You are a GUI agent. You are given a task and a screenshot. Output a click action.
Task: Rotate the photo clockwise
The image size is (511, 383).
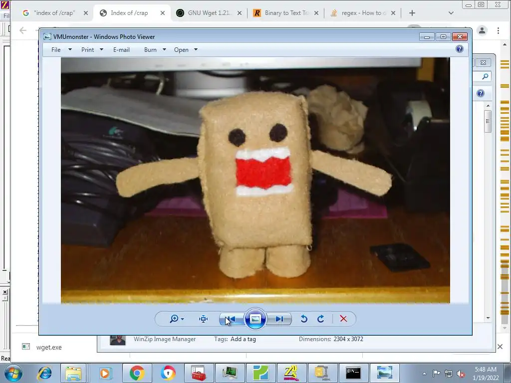pos(321,319)
